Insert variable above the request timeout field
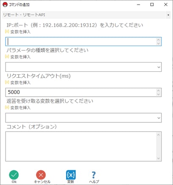Image resolution: width=173 pixels, height=185 pixels. [x=18, y=82]
